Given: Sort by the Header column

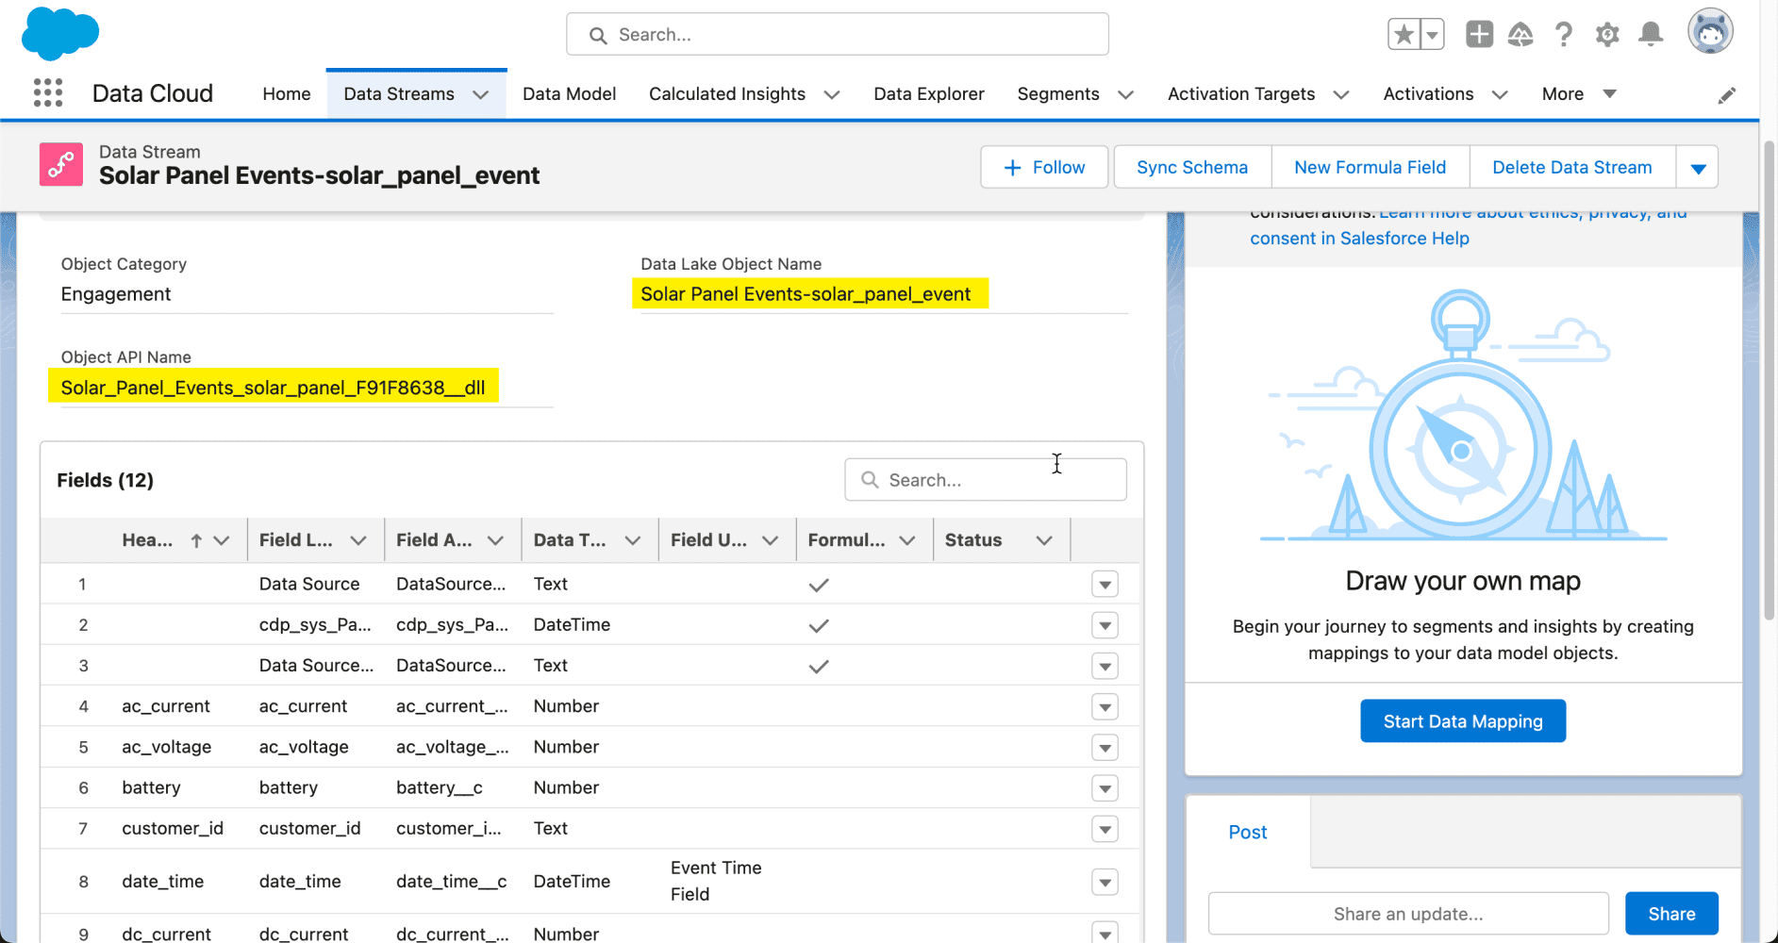Looking at the screenshot, I should click(x=148, y=540).
